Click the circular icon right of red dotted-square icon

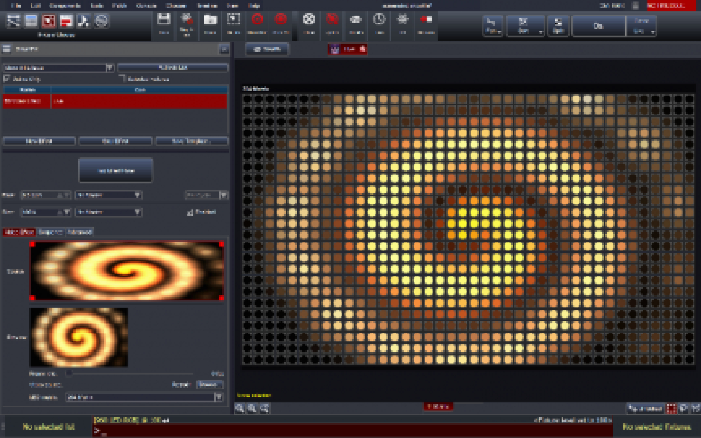point(683,408)
